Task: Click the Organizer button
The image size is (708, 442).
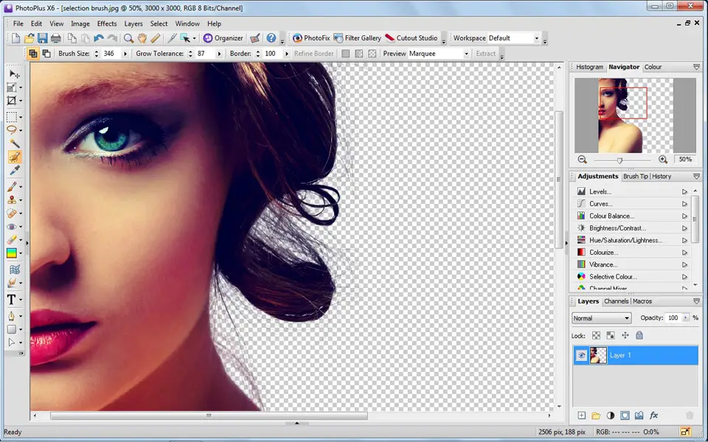Action: (x=223, y=38)
